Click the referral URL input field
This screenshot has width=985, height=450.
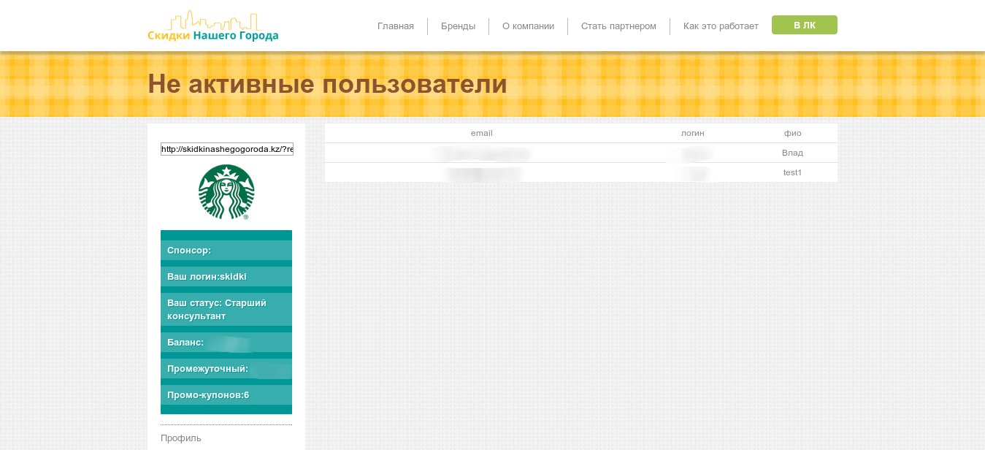point(227,149)
